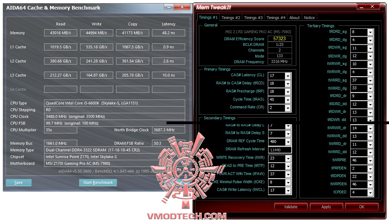Click the Memory Copy 41173 MB/s field
The image size is (389, 223).
[133, 33]
